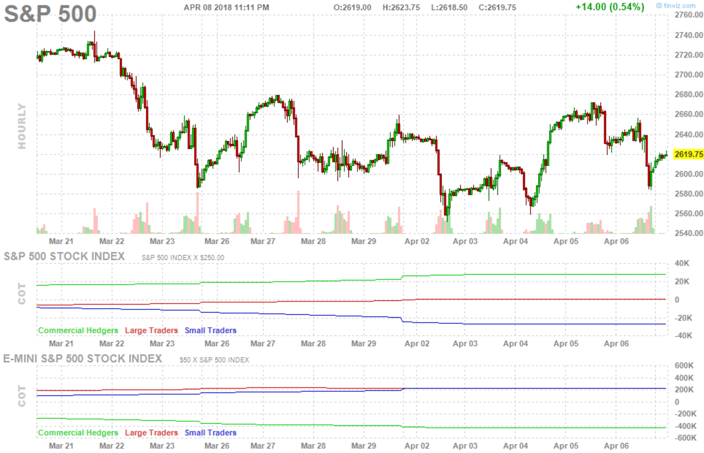Click the "-200K" E-mini axis label
Viewport: 704px width, 453px height.
686,414
